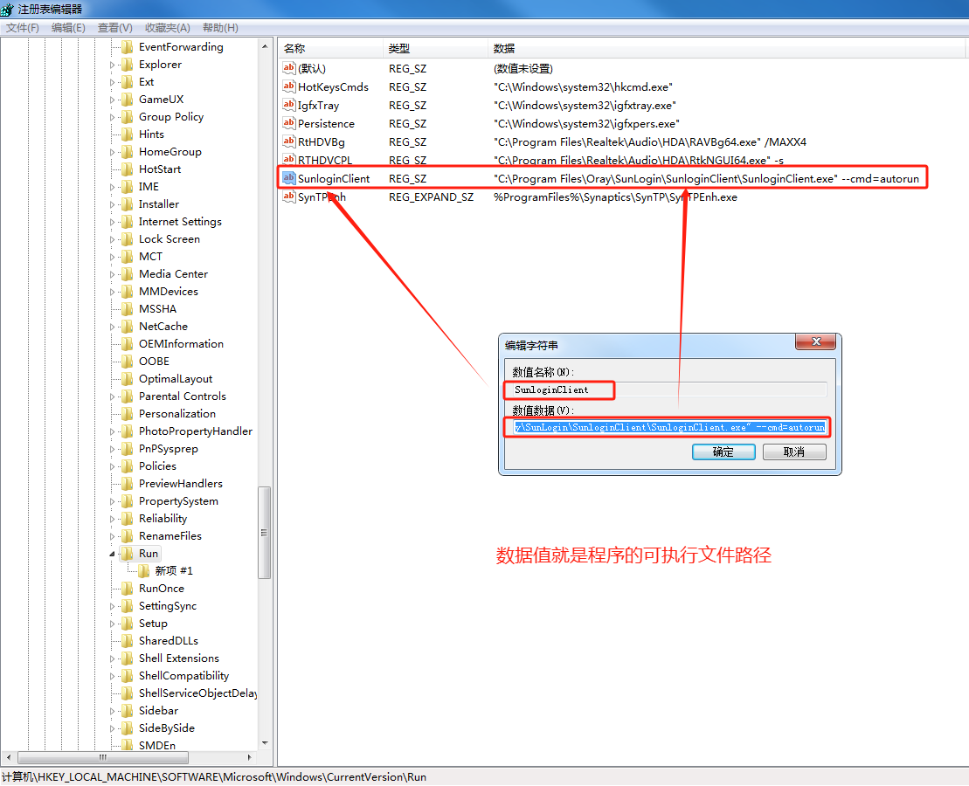Screen dimensions: 969x786
Task: Click the Setup folder icon
Action: [128, 624]
